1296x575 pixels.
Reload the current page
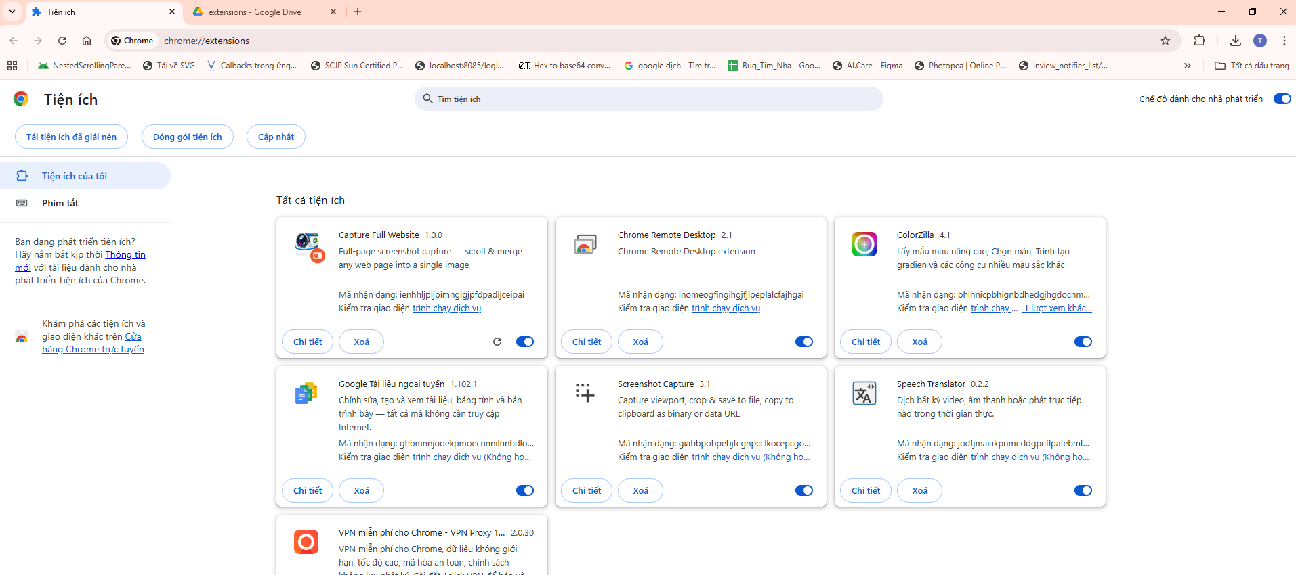[x=62, y=41]
